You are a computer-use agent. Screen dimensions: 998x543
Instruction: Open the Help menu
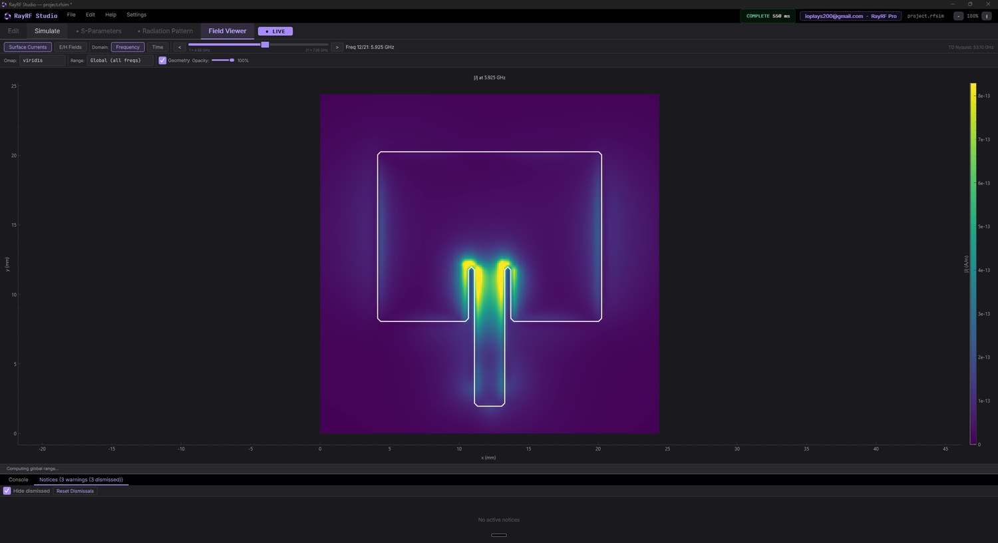tap(110, 15)
